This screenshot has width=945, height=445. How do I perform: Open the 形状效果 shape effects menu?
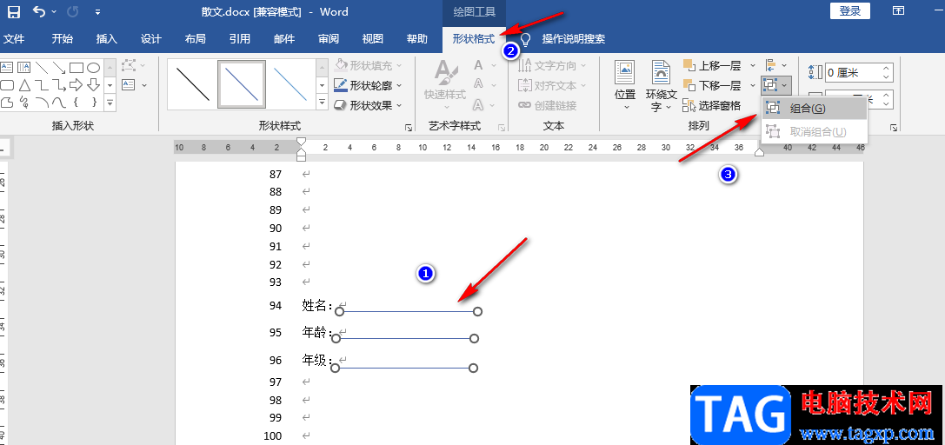coord(368,105)
